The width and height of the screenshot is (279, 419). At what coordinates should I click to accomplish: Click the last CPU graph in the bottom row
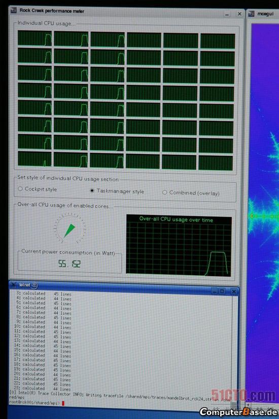(x=216, y=163)
